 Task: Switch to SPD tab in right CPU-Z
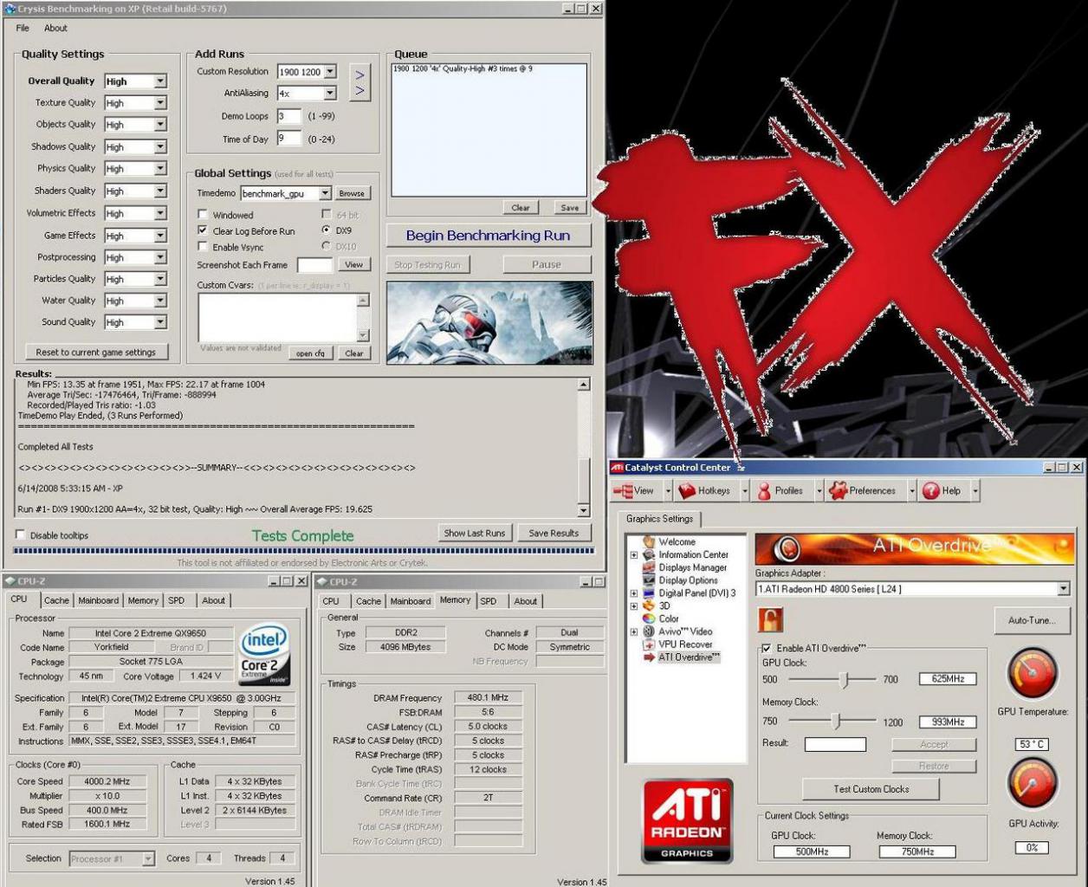pos(489,601)
